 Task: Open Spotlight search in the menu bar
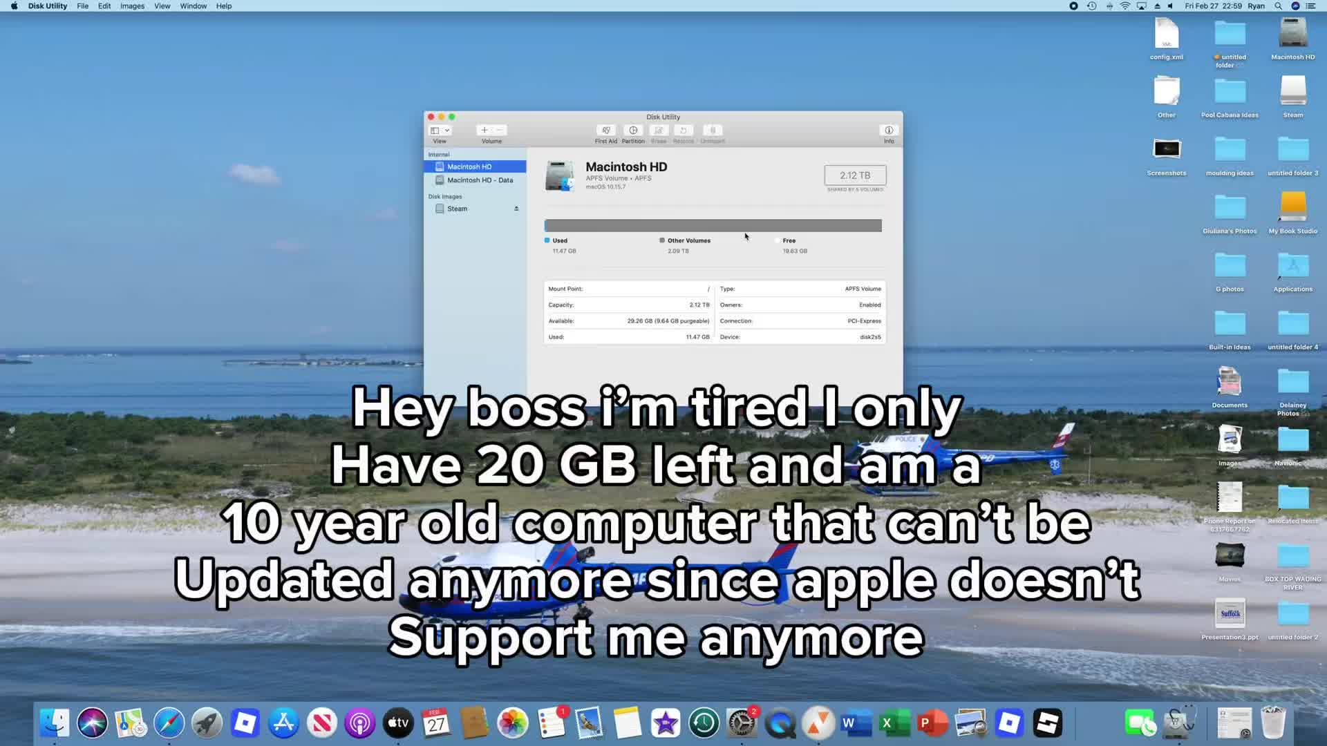[x=1279, y=6]
